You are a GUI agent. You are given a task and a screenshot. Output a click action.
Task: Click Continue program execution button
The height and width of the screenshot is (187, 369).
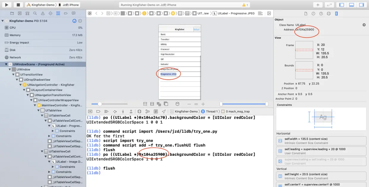[x=106, y=111]
